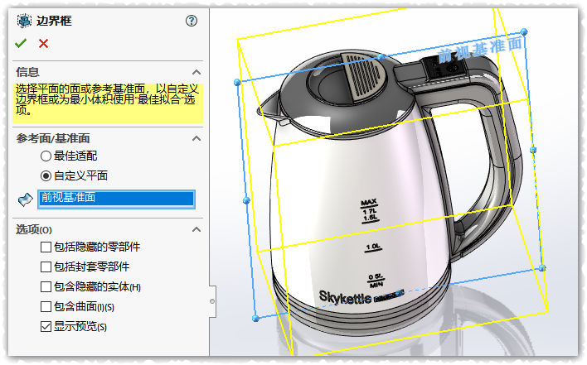Click the MAX level marking on kettle

368,203
